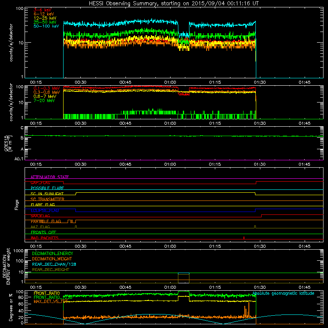This screenshot has height=328, width=328.
Task: Click the orange spike in MAX_DET_VS_TOT trace
Action: tap(249, 309)
